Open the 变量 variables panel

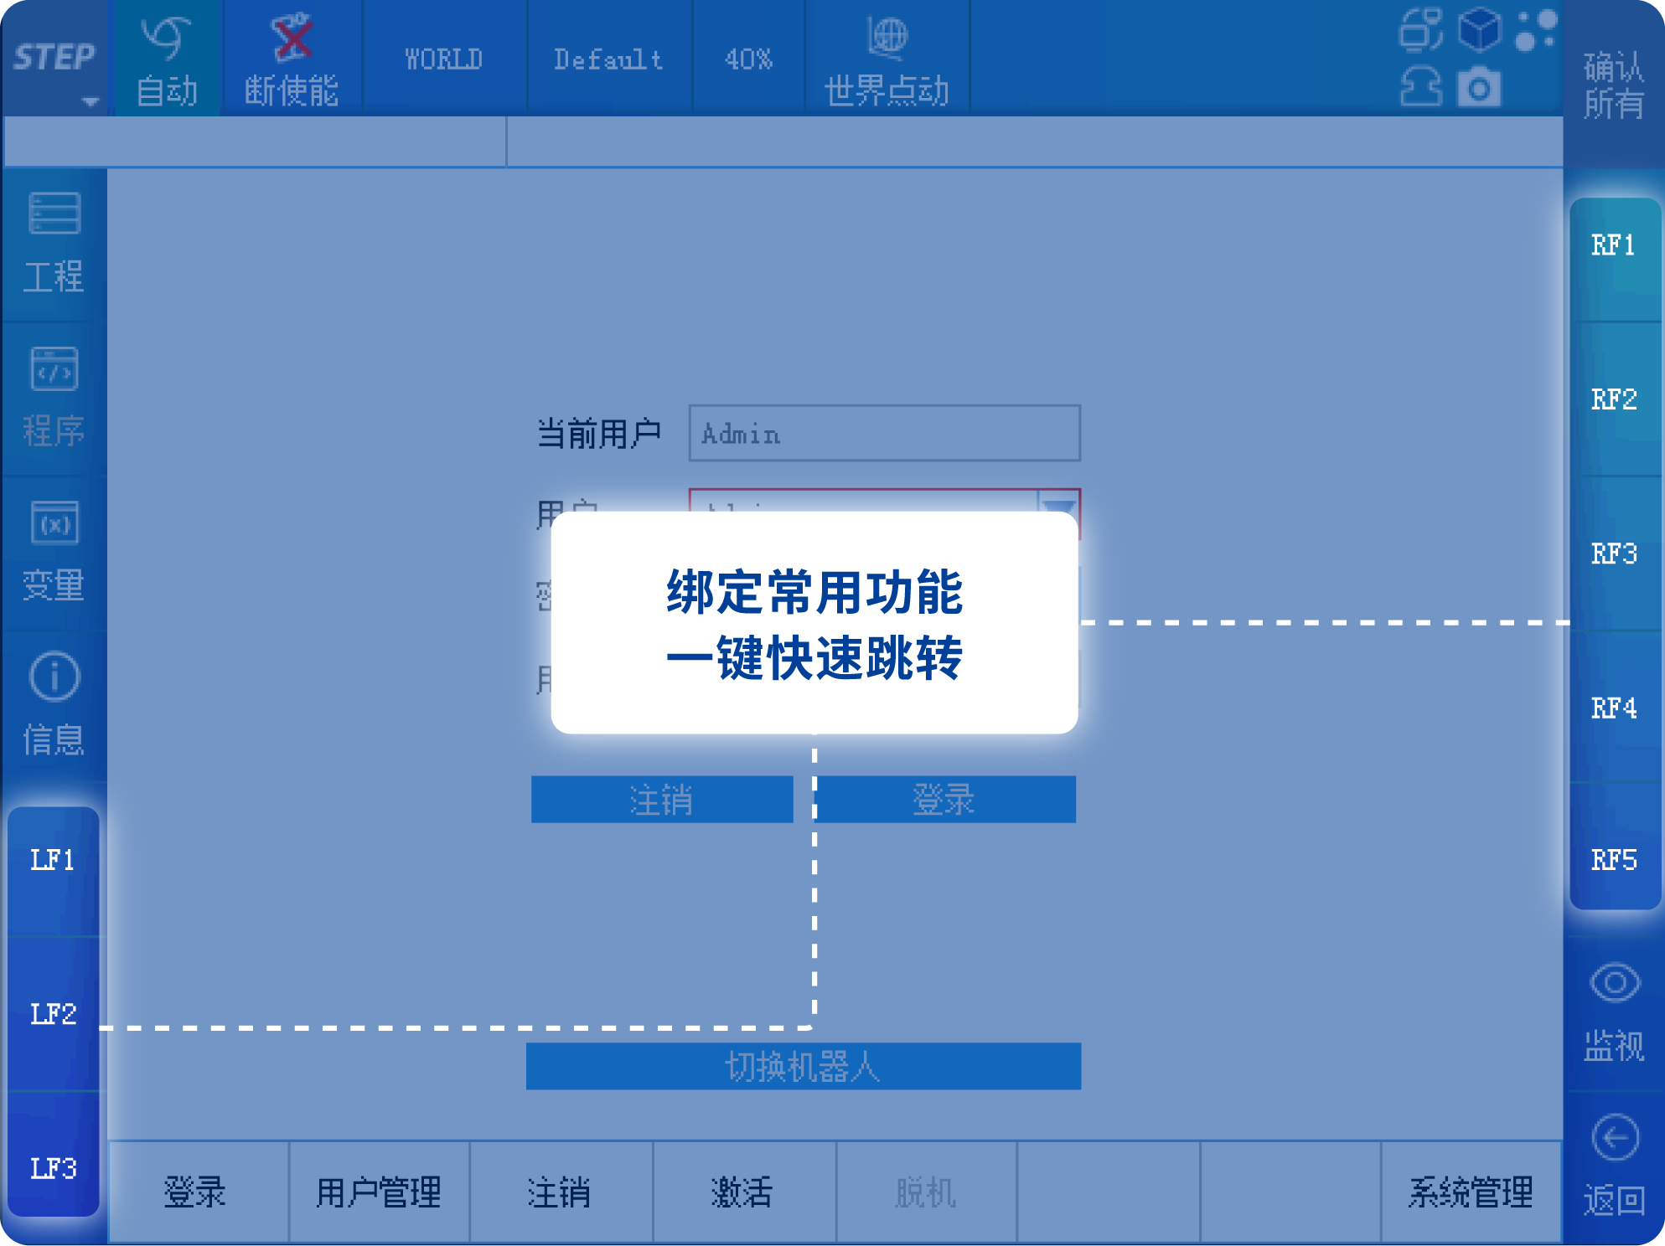[54, 552]
